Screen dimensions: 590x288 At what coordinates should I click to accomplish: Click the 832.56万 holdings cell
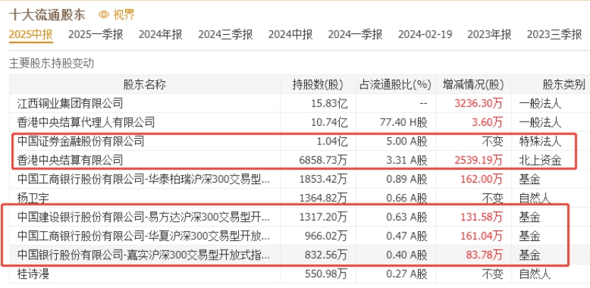pyautogui.click(x=326, y=255)
